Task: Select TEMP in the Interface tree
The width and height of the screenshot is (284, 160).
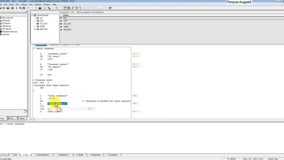Action: tap(42, 27)
